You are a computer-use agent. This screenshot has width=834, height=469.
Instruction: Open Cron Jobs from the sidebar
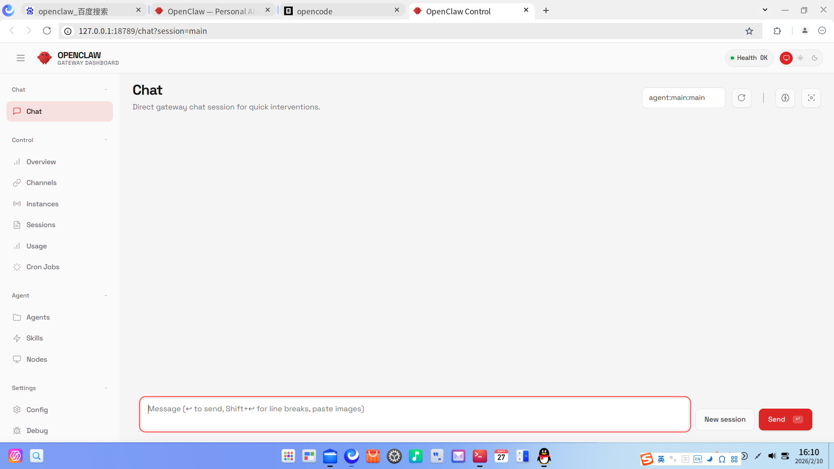(43, 267)
